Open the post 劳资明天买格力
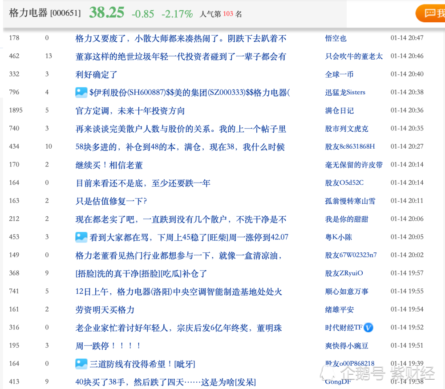 coord(105,310)
